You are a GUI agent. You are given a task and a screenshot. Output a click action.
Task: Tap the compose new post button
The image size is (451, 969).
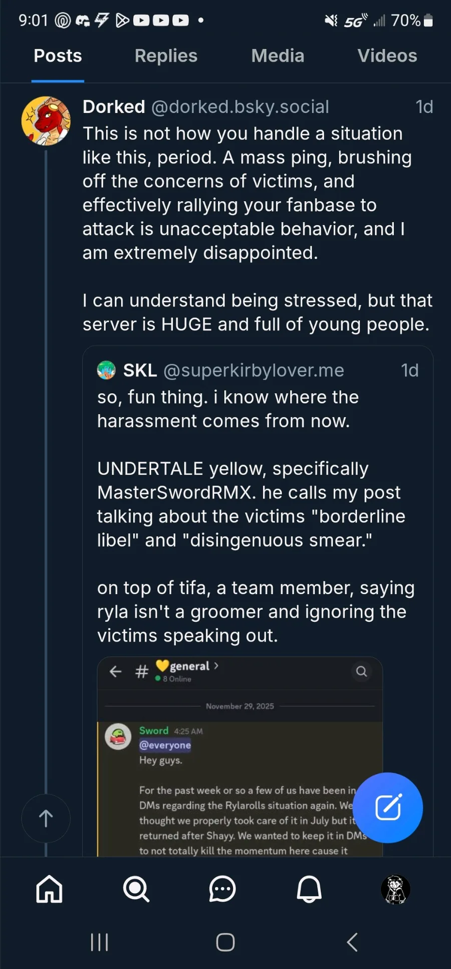point(388,807)
